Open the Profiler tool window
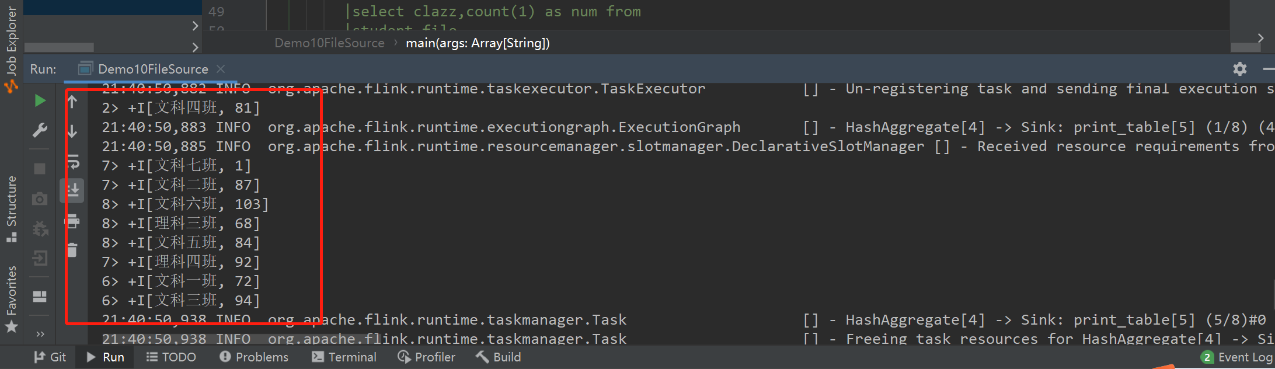 coord(426,357)
